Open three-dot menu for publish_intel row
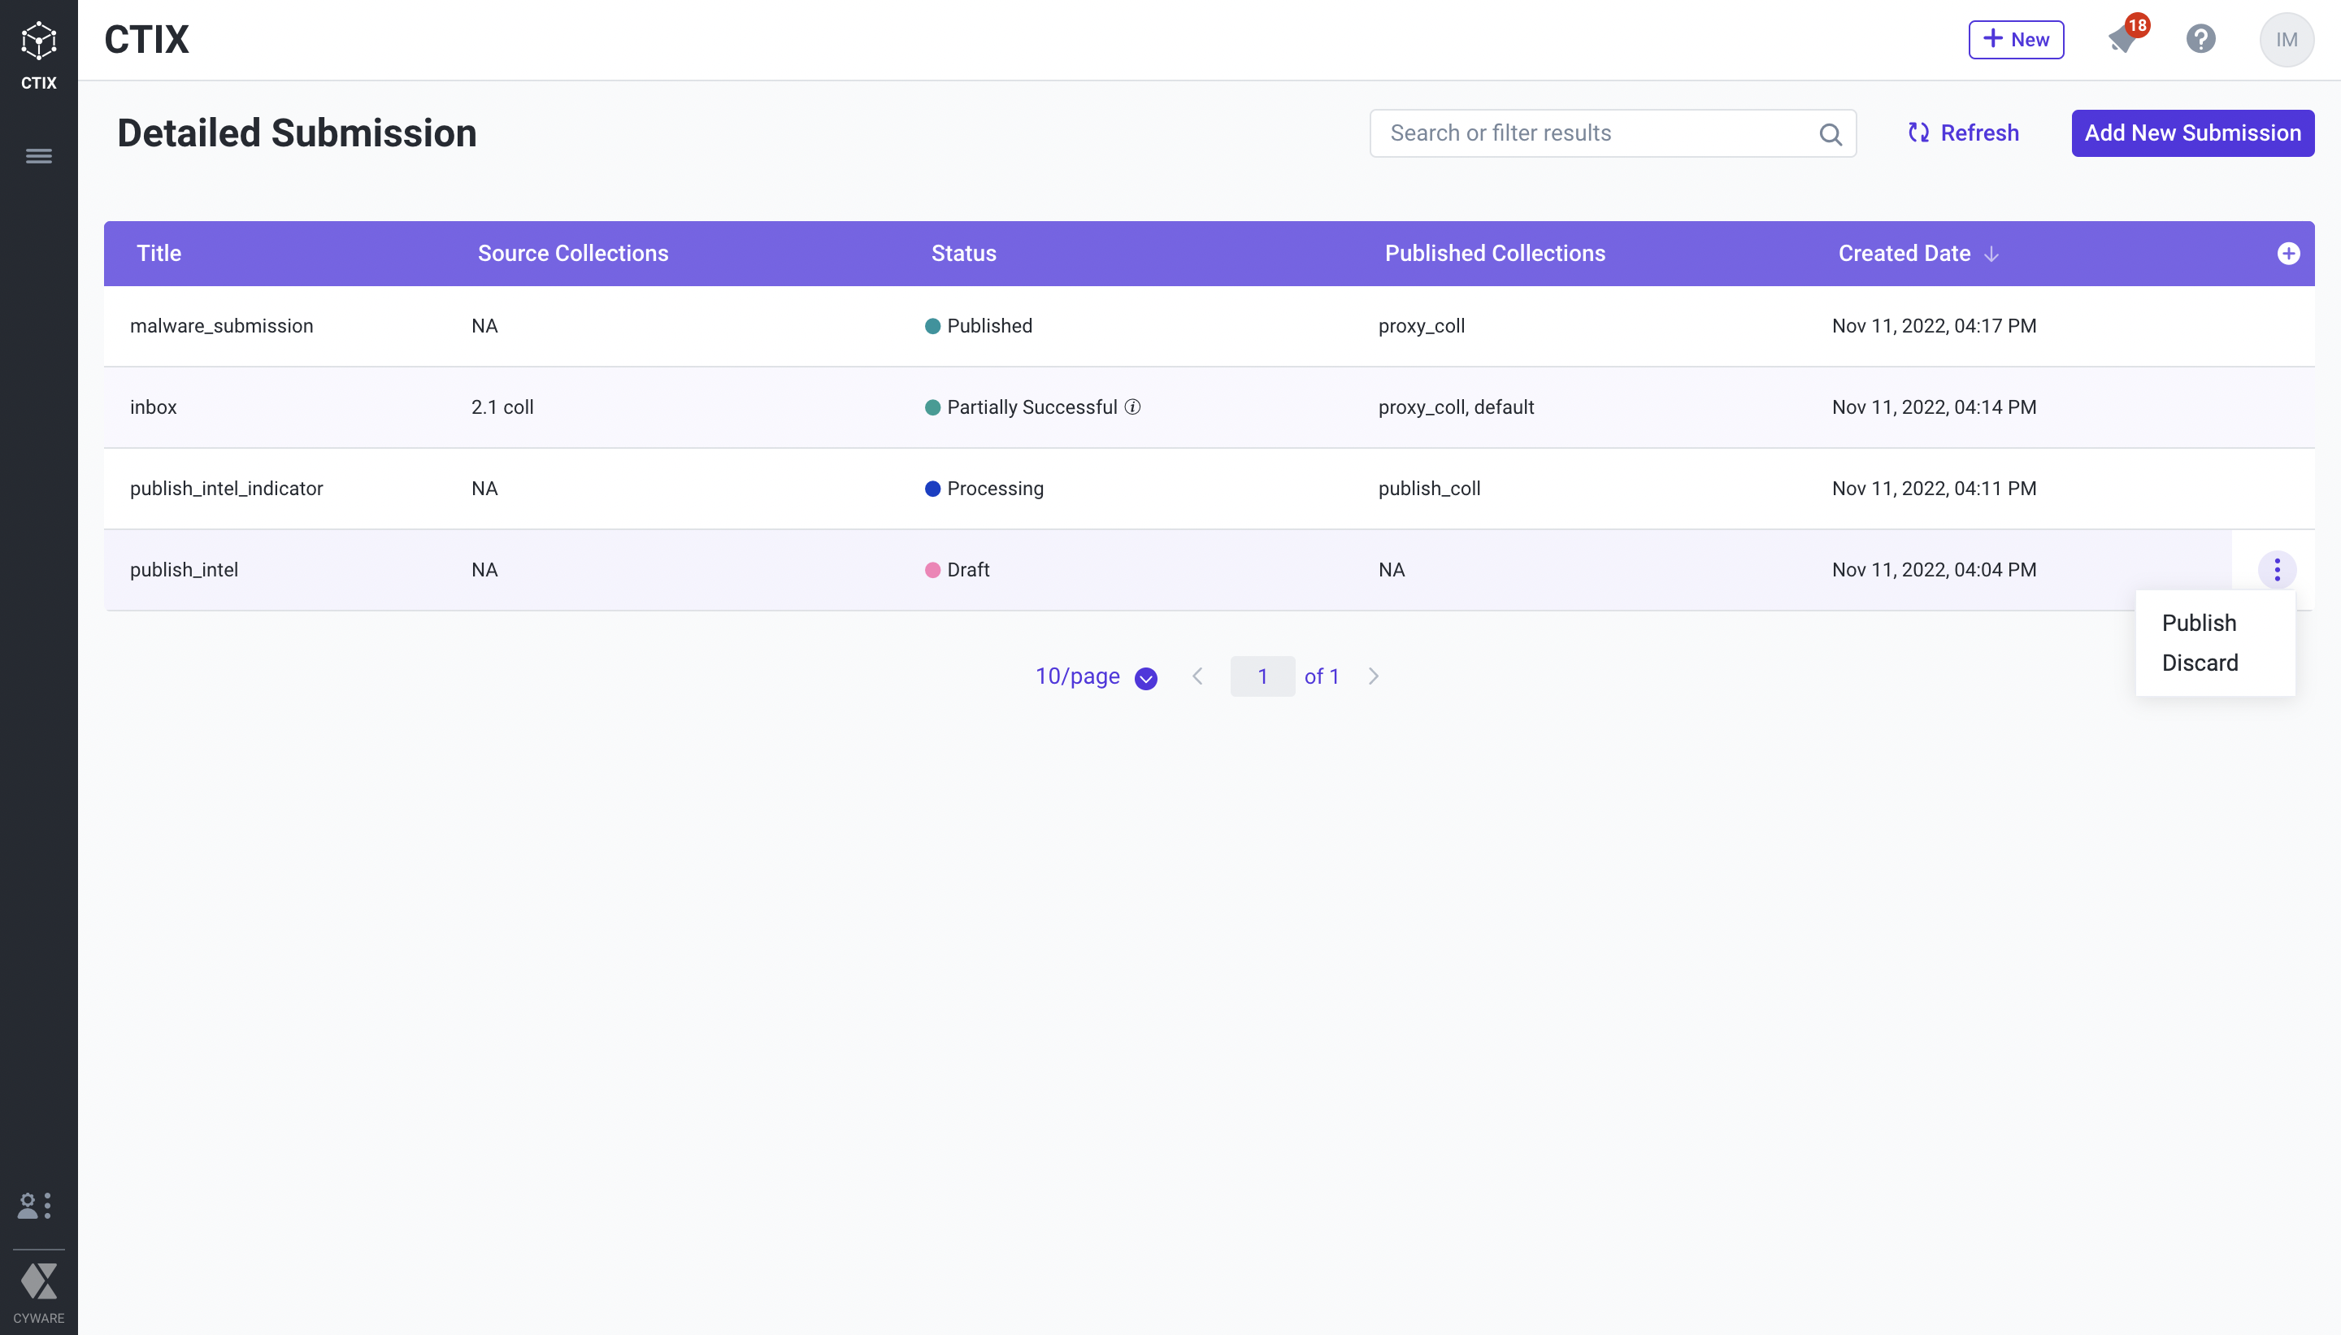This screenshot has width=2341, height=1335. (2277, 569)
